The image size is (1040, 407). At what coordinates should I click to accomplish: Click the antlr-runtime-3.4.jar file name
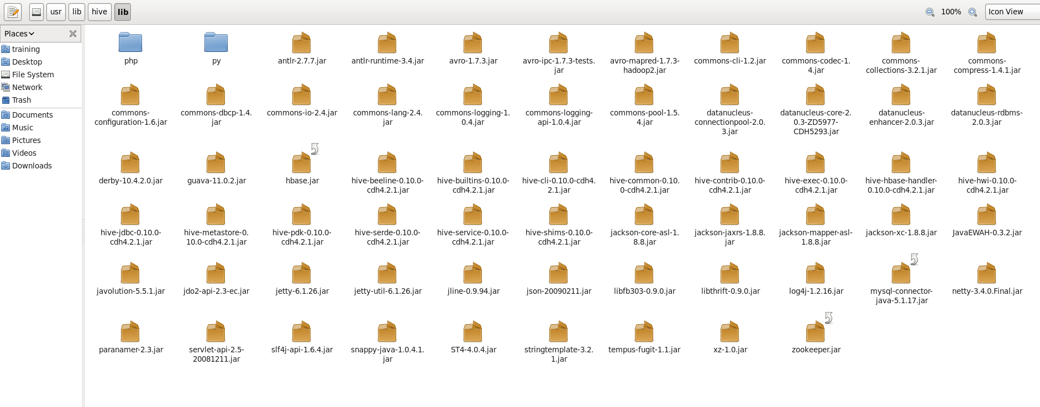pos(387,61)
